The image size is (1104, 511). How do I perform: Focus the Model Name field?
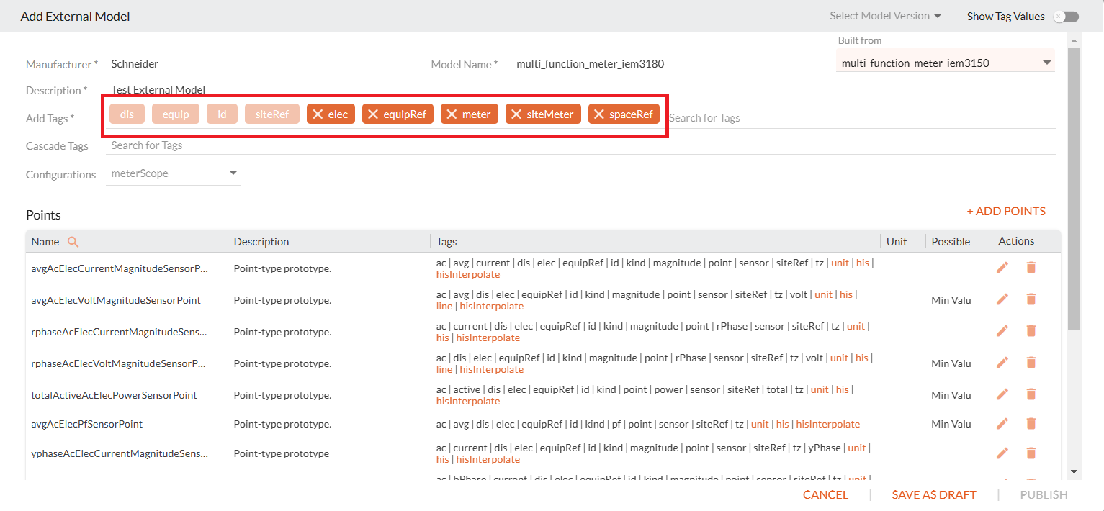click(670, 64)
